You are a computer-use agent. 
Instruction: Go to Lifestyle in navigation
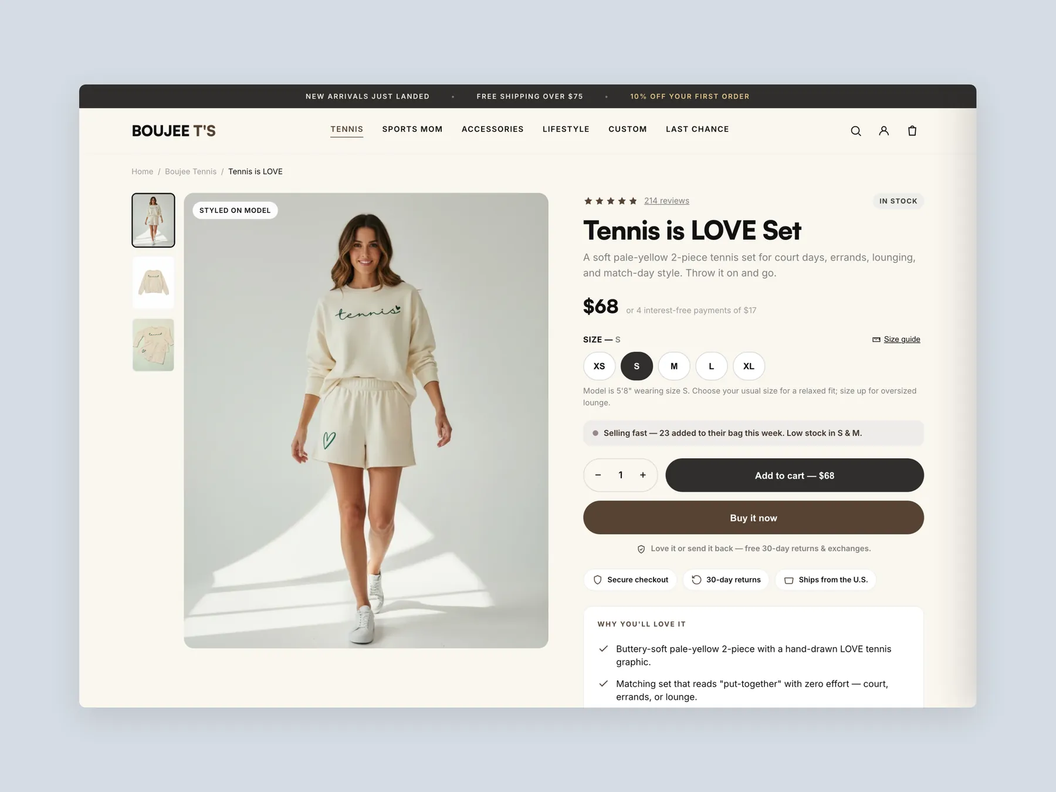click(566, 129)
